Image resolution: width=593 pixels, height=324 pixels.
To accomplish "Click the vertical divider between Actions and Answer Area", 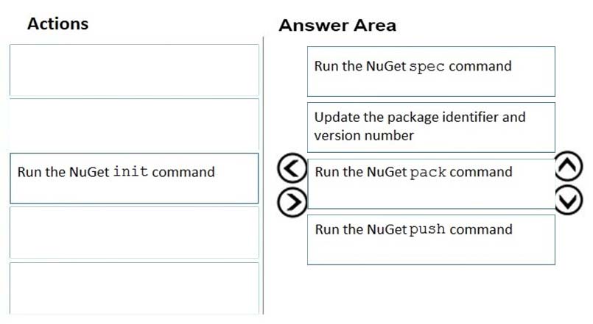I will point(263,176).
